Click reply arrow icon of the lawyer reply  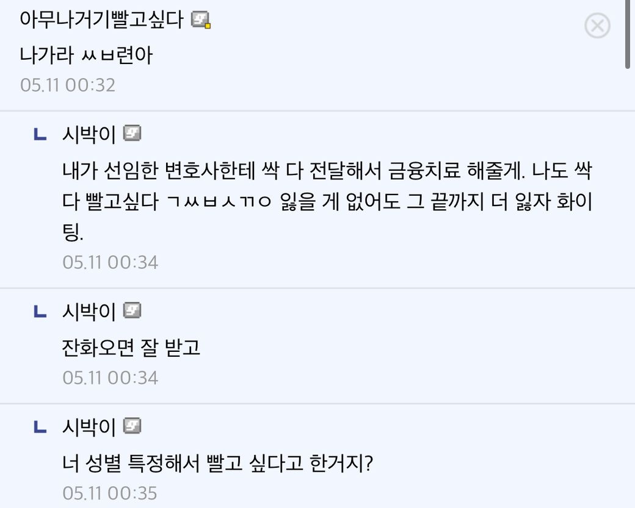40,135
